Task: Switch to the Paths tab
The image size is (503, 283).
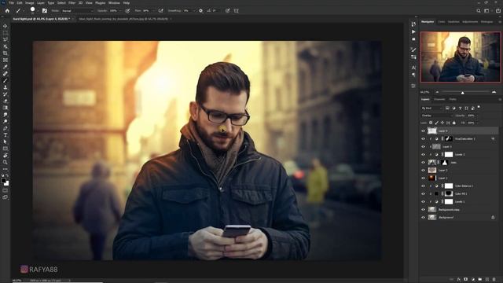Action: [x=453, y=100]
